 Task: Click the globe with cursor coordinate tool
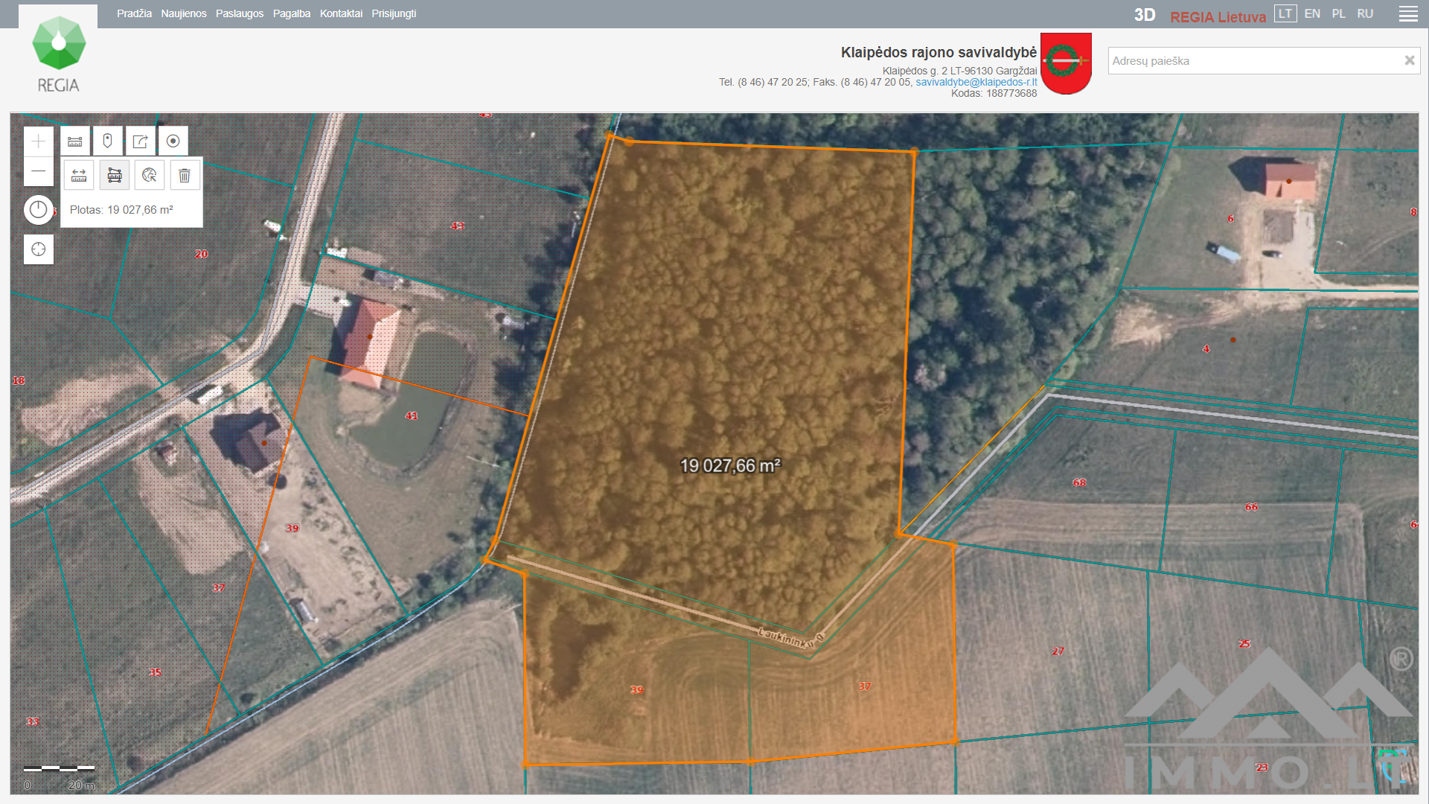point(150,176)
